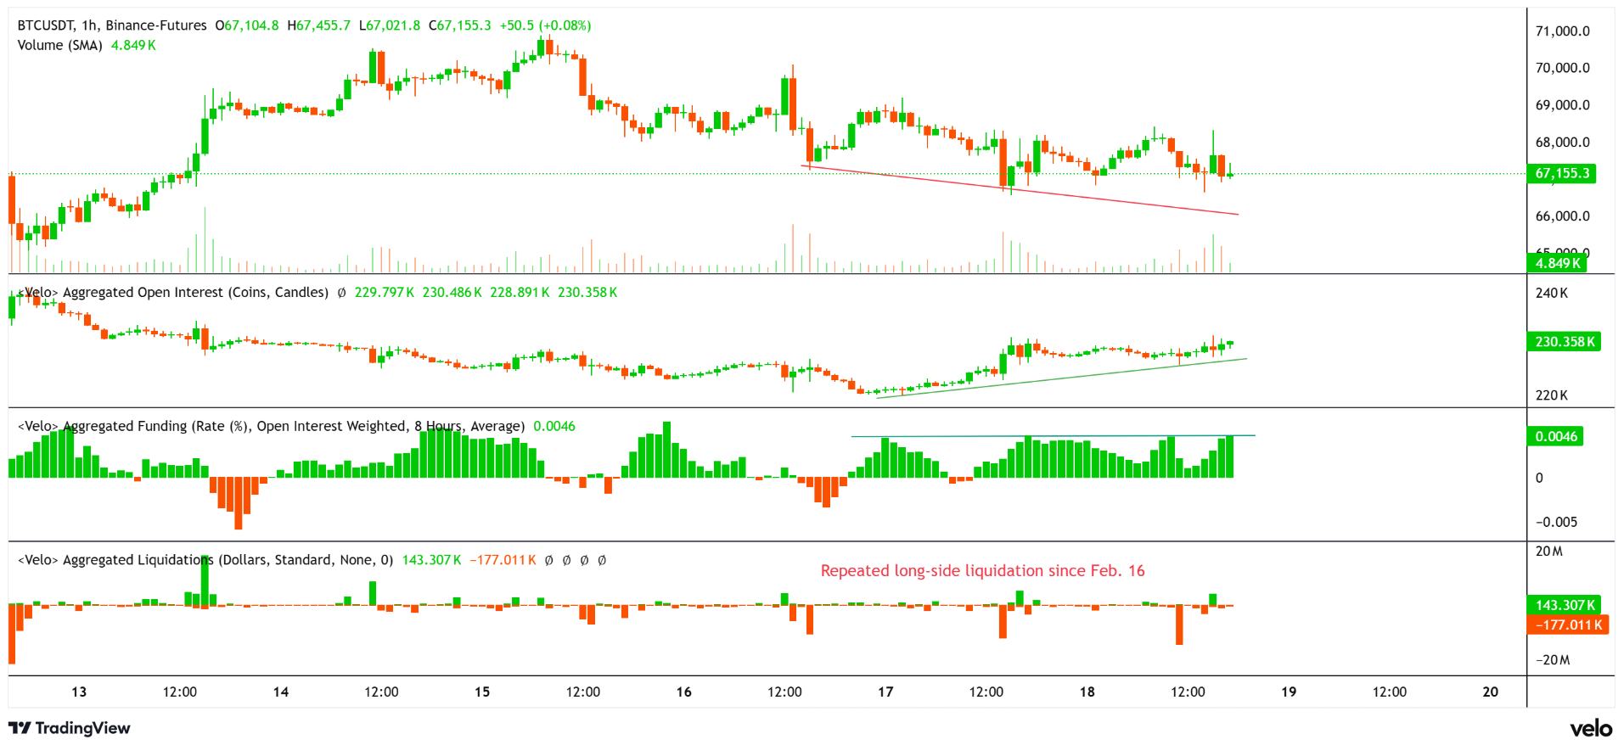Click the 'Repeated long-side liquidation' annotation text

(982, 571)
